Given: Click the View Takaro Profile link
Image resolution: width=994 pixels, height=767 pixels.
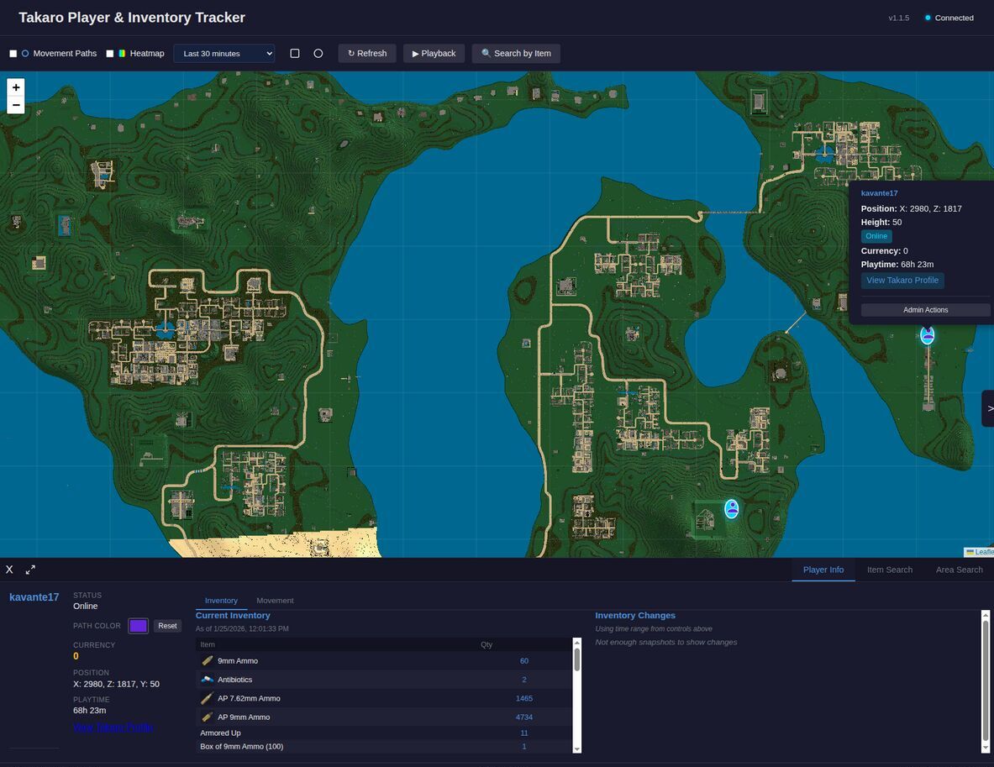Looking at the screenshot, I should tap(113, 727).
